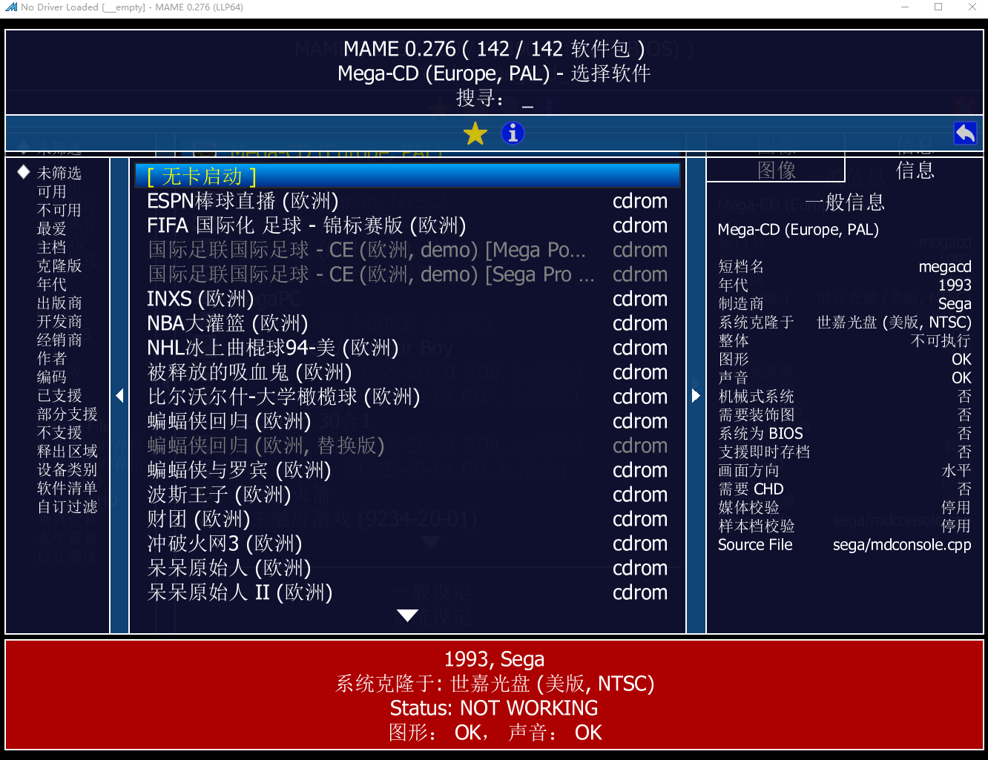Select the 不可用 filter
The image size is (988, 760).
click(x=59, y=210)
